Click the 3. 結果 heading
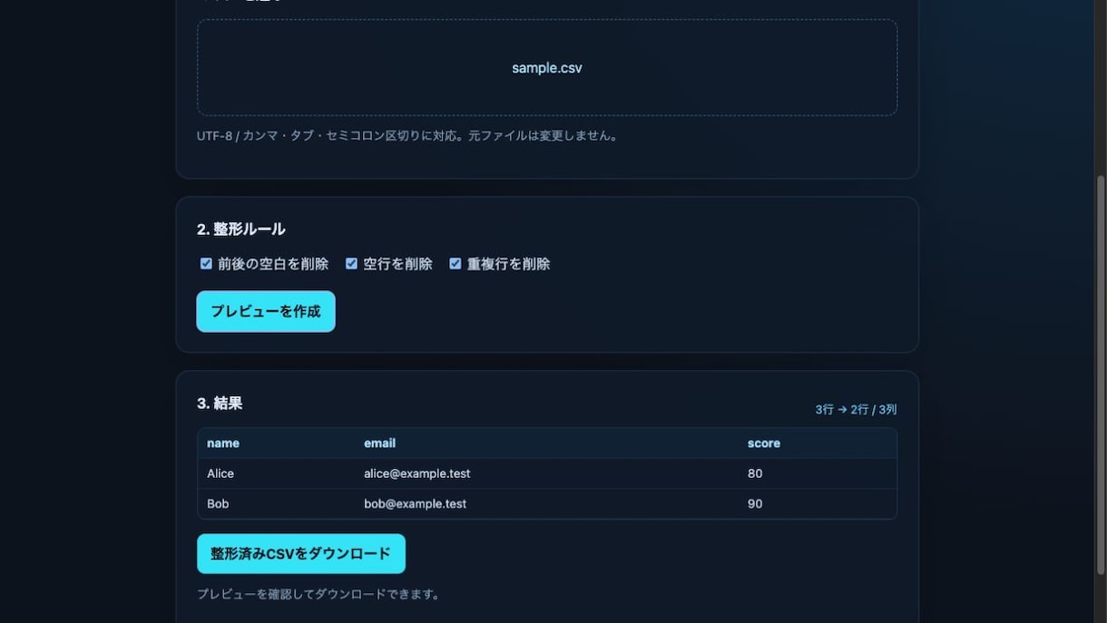Viewport: 1107px width, 623px height. (x=220, y=403)
